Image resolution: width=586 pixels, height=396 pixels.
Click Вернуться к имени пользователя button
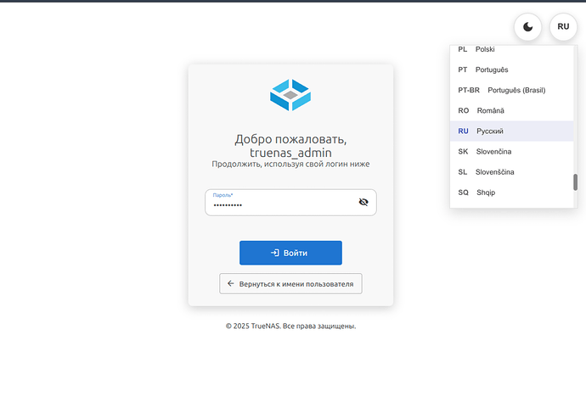290,283
